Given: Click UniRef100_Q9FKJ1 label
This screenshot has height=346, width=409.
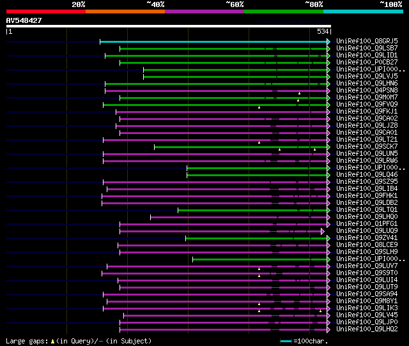Looking at the screenshot, I should 367,112.
